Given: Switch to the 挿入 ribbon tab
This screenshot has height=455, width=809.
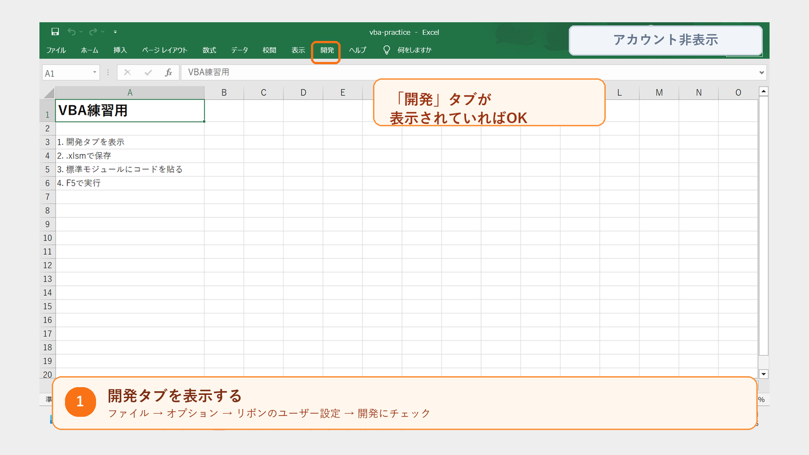Looking at the screenshot, I should coord(120,50).
